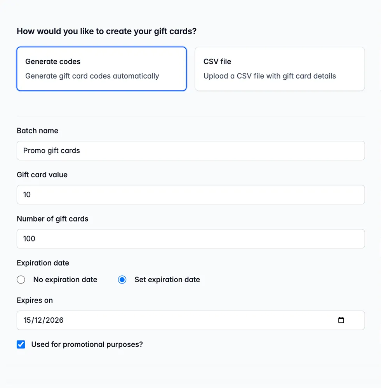Click the Number of gift cards field
Screen dimensions: 381x388
(x=190, y=239)
